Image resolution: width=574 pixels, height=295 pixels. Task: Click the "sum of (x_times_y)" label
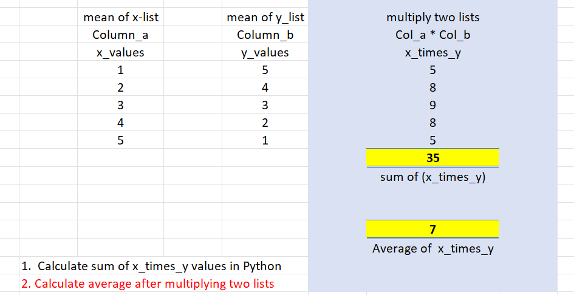pyautogui.click(x=432, y=177)
